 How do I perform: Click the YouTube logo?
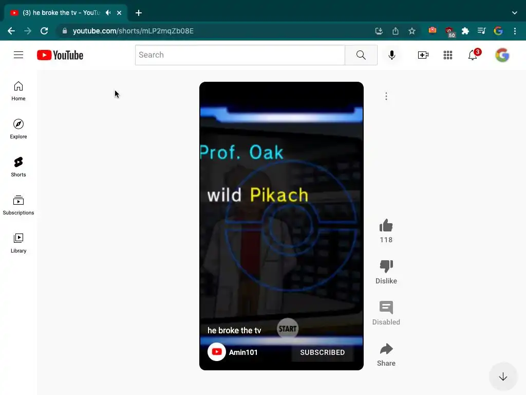click(x=60, y=55)
